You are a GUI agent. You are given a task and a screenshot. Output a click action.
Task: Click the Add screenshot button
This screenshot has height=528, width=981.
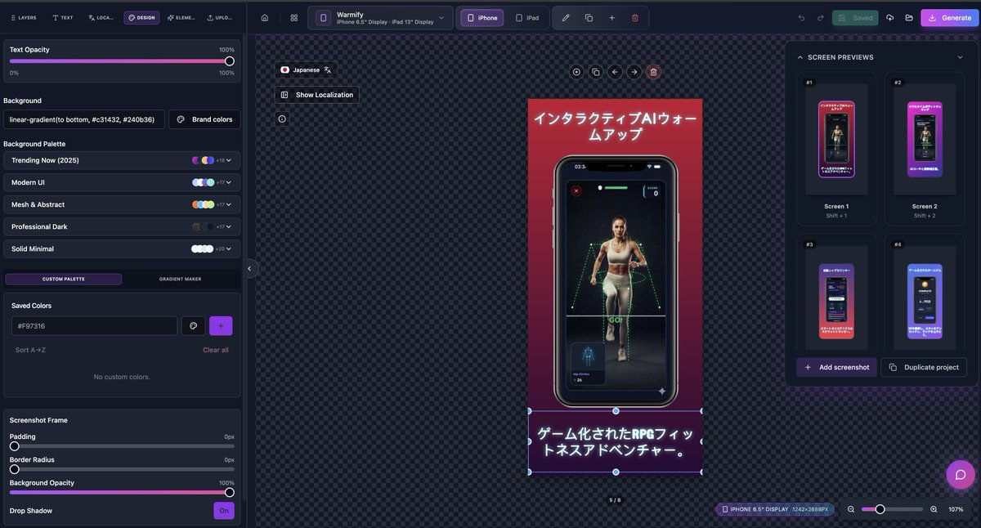[x=836, y=368]
